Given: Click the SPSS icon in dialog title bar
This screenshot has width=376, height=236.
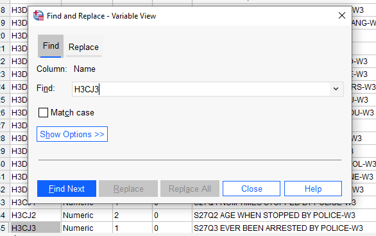Looking at the screenshot, I should 38,16.
